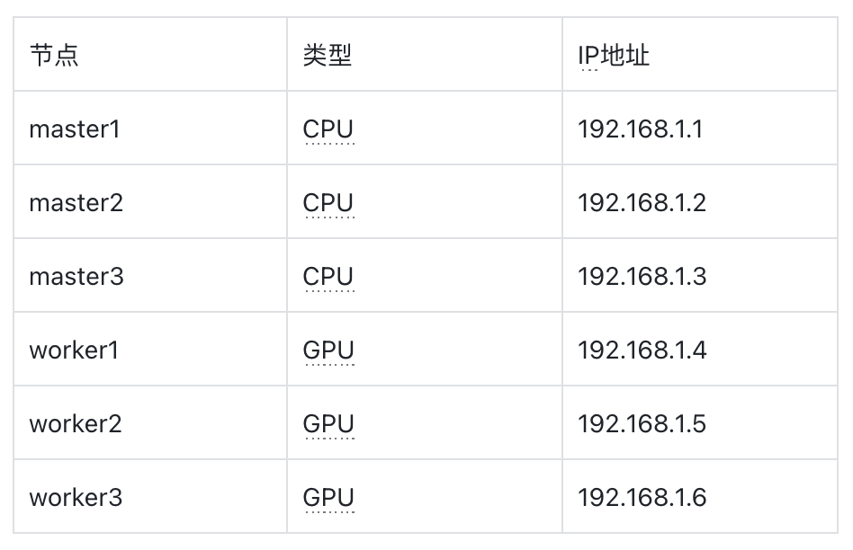Select the master1 cell
This screenshot has width=853, height=550.
pos(150,129)
